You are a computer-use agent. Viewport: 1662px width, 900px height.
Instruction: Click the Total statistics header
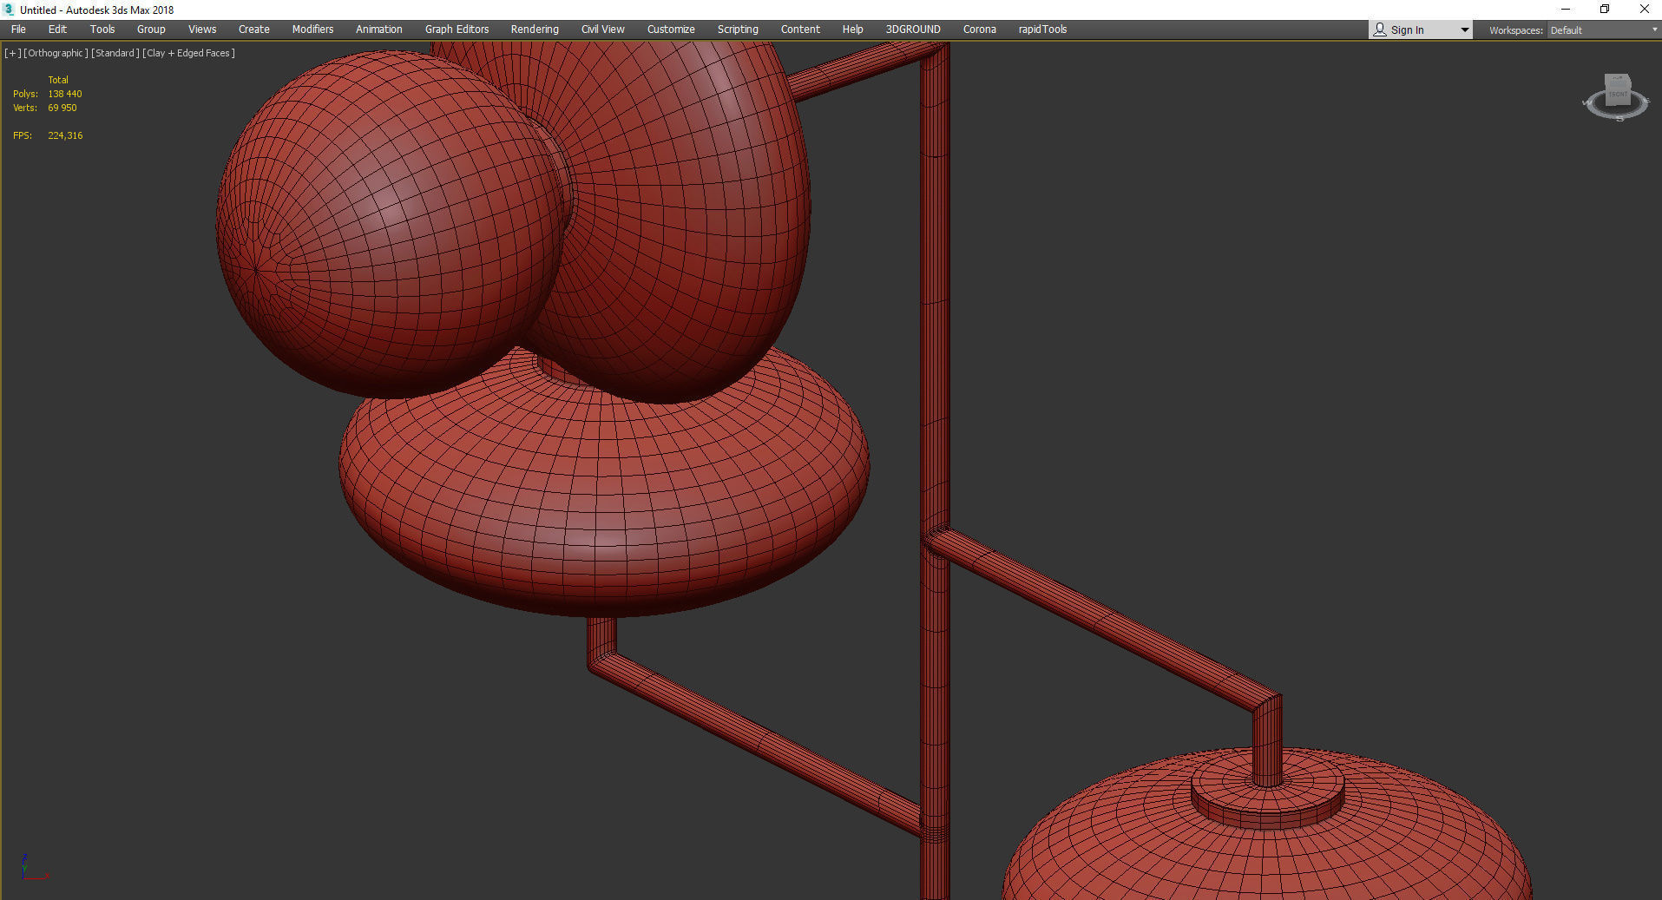click(58, 80)
